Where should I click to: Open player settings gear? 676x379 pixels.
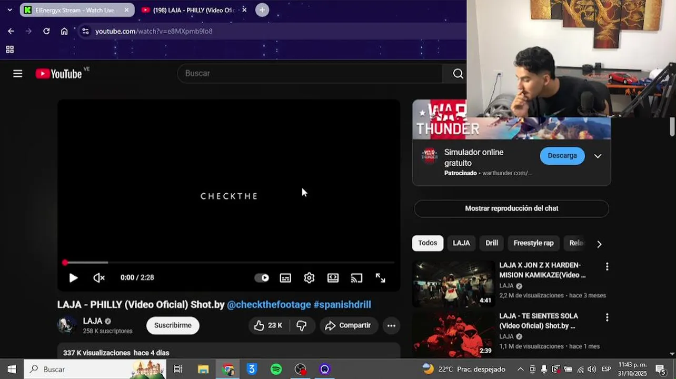pos(309,278)
